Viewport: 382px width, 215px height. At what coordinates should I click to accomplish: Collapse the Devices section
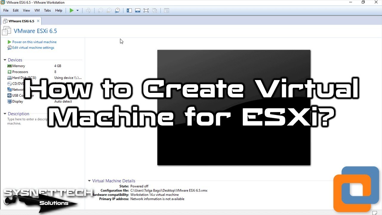click(5, 60)
